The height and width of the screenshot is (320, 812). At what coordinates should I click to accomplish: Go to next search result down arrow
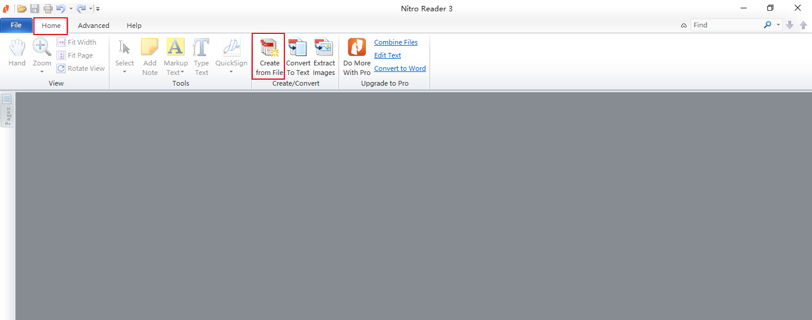coord(790,25)
